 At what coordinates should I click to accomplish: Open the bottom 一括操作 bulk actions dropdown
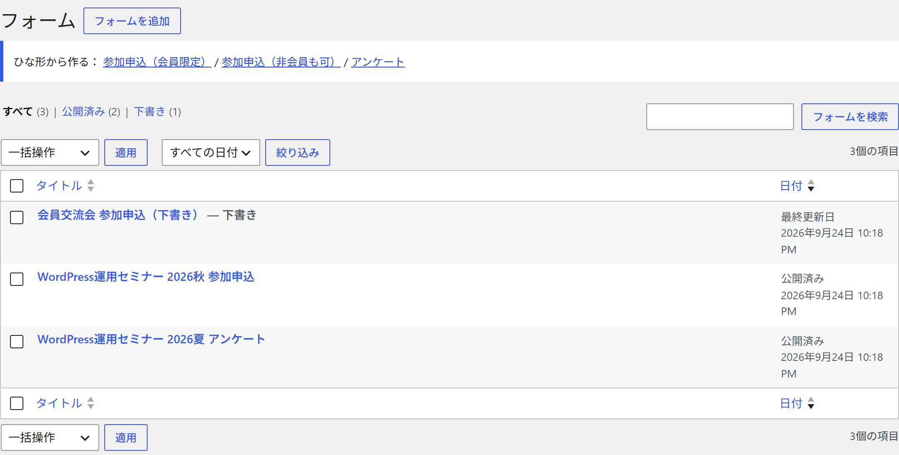(50, 437)
